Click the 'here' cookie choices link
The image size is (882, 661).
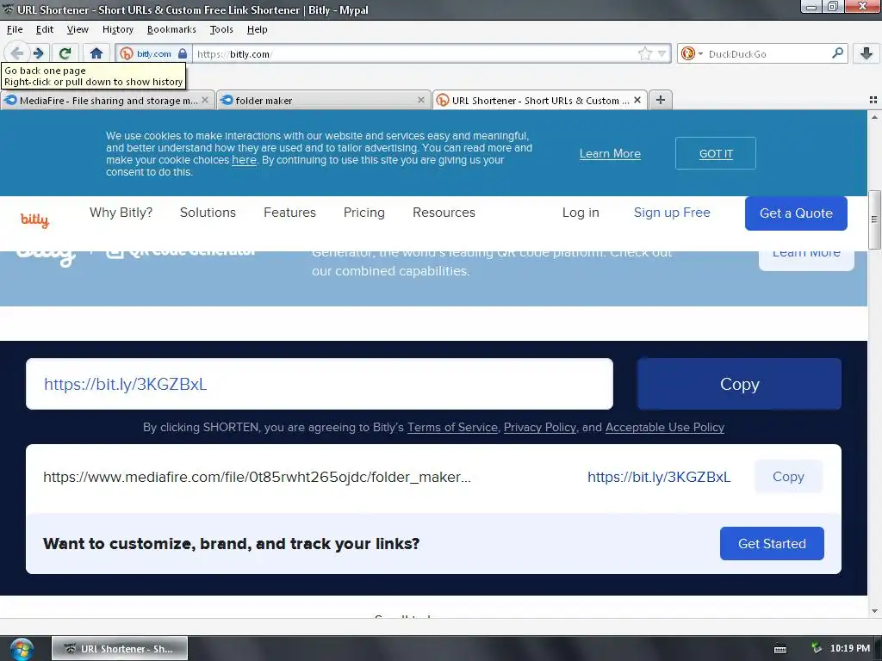244,160
